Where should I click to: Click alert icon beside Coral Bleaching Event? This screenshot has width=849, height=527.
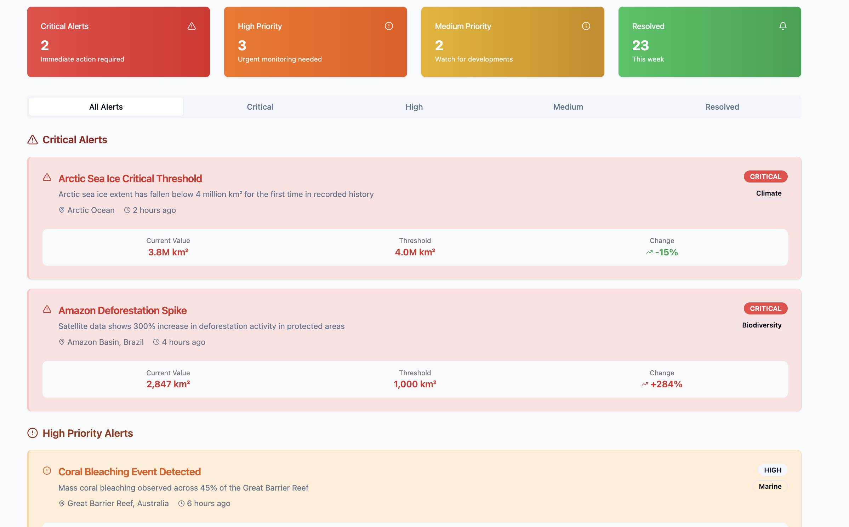47,471
